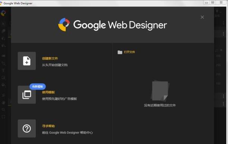
Task: Select the Text tool in the dimmed left toolbar
Action: (x=3, y=70)
